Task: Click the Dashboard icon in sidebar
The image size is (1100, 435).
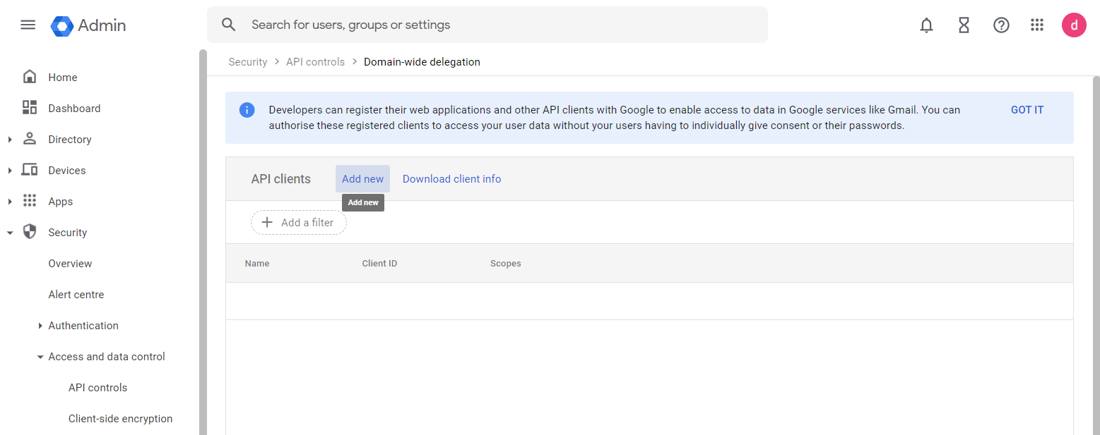Action: pyautogui.click(x=30, y=108)
